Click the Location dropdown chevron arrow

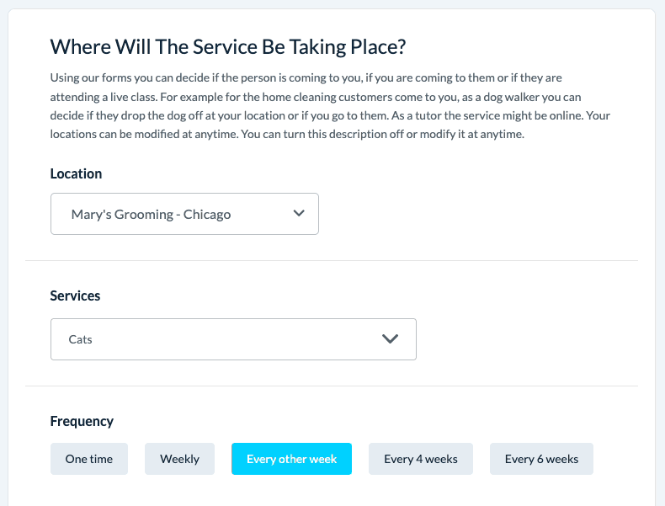tap(299, 214)
